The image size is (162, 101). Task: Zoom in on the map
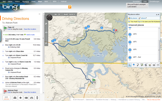(x=46, y=24)
